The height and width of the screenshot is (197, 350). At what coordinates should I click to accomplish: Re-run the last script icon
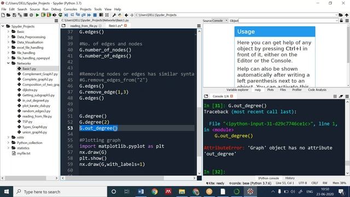click(60, 15)
